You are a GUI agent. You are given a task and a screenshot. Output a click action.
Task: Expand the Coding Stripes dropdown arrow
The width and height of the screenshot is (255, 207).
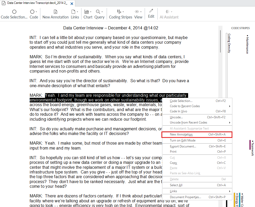tap(123, 12)
